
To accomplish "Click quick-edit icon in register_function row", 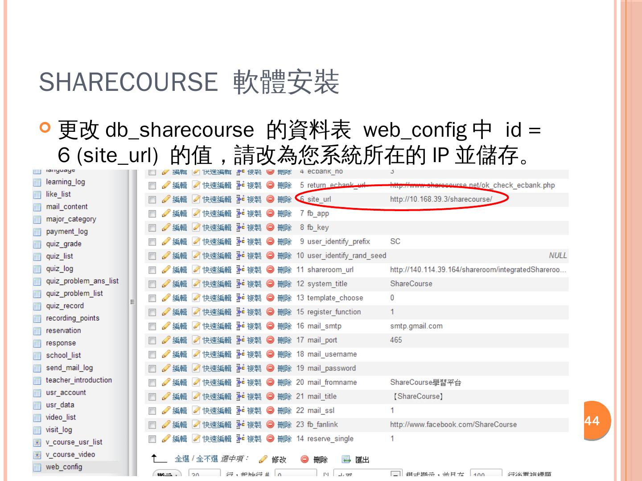I will click(x=196, y=312).
